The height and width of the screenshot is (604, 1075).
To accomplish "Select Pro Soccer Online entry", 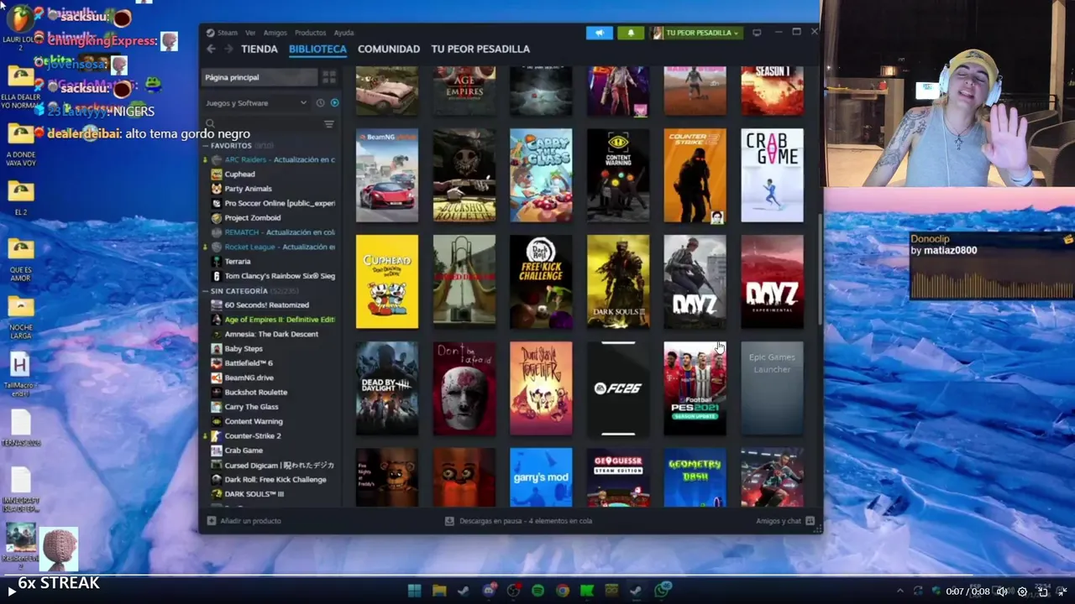I will (272, 203).
